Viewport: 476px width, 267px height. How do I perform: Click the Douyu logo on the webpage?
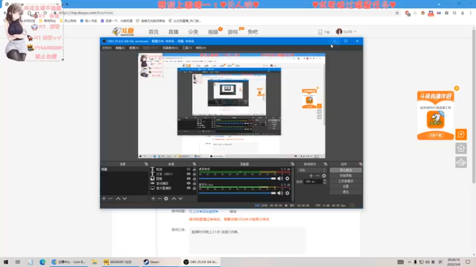(123, 31)
